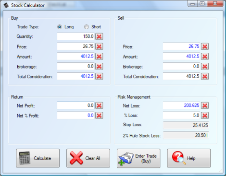Clear the Buy Brokerage field with its red X
Viewport: 226px width, 176px height.
coord(99,66)
